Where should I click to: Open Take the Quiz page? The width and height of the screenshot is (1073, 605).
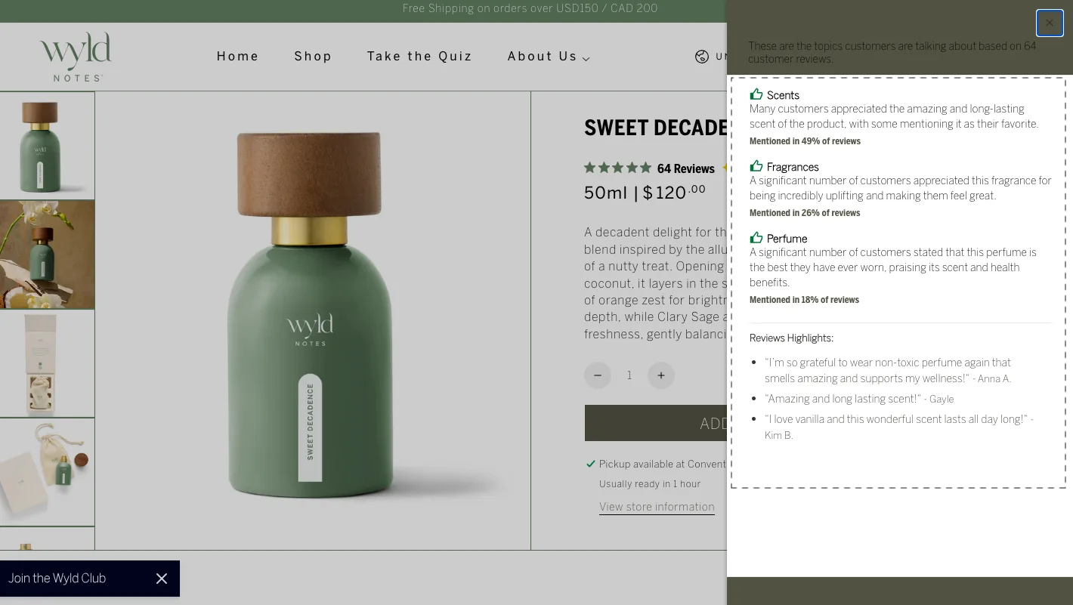pos(420,57)
